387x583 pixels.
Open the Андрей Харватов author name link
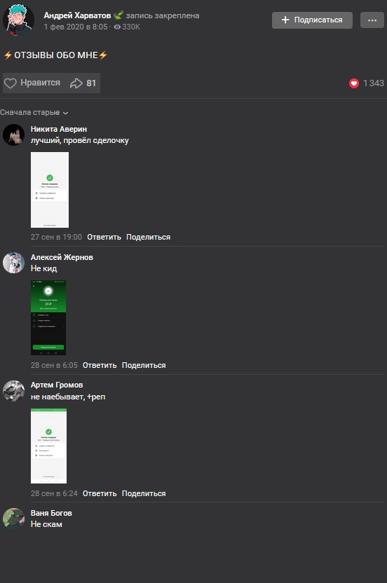pyautogui.click(x=77, y=15)
